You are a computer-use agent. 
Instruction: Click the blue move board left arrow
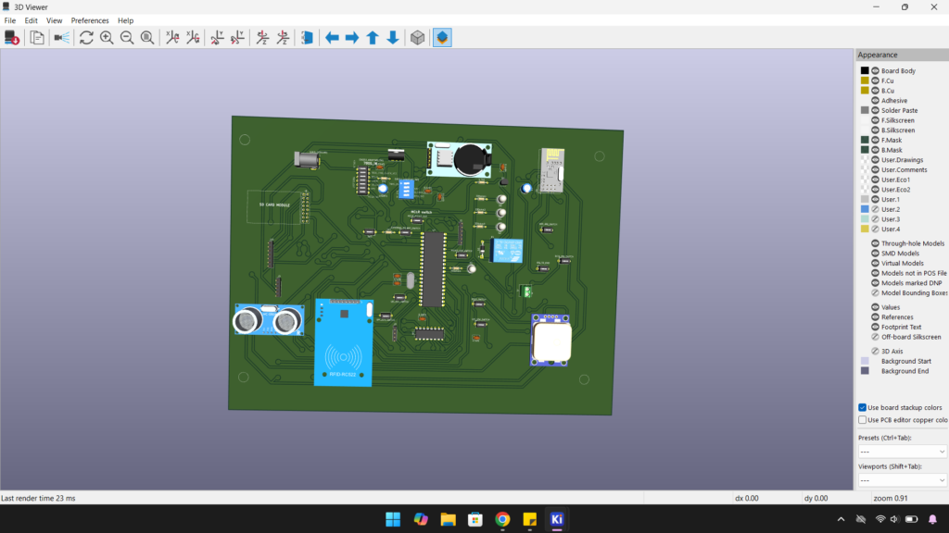coord(332,38)
